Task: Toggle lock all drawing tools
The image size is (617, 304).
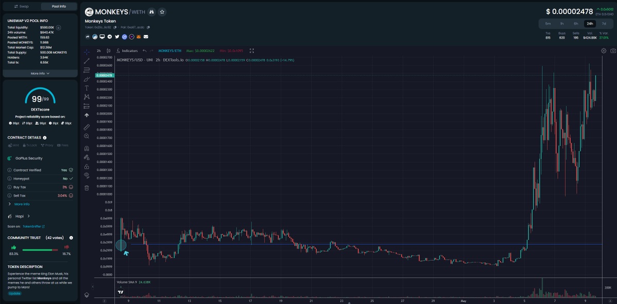Action: (x=86, y=166)
